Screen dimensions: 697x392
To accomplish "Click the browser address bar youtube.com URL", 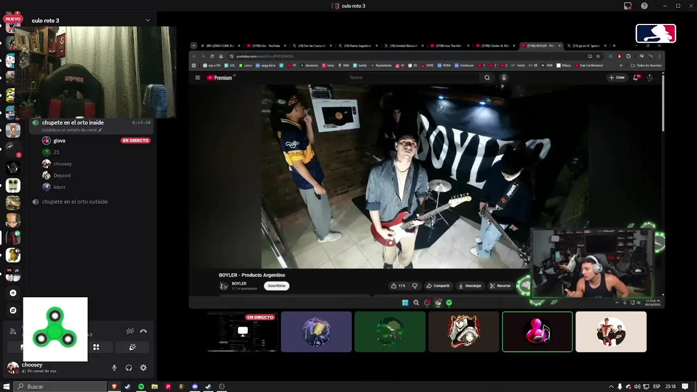I will 265,56.
